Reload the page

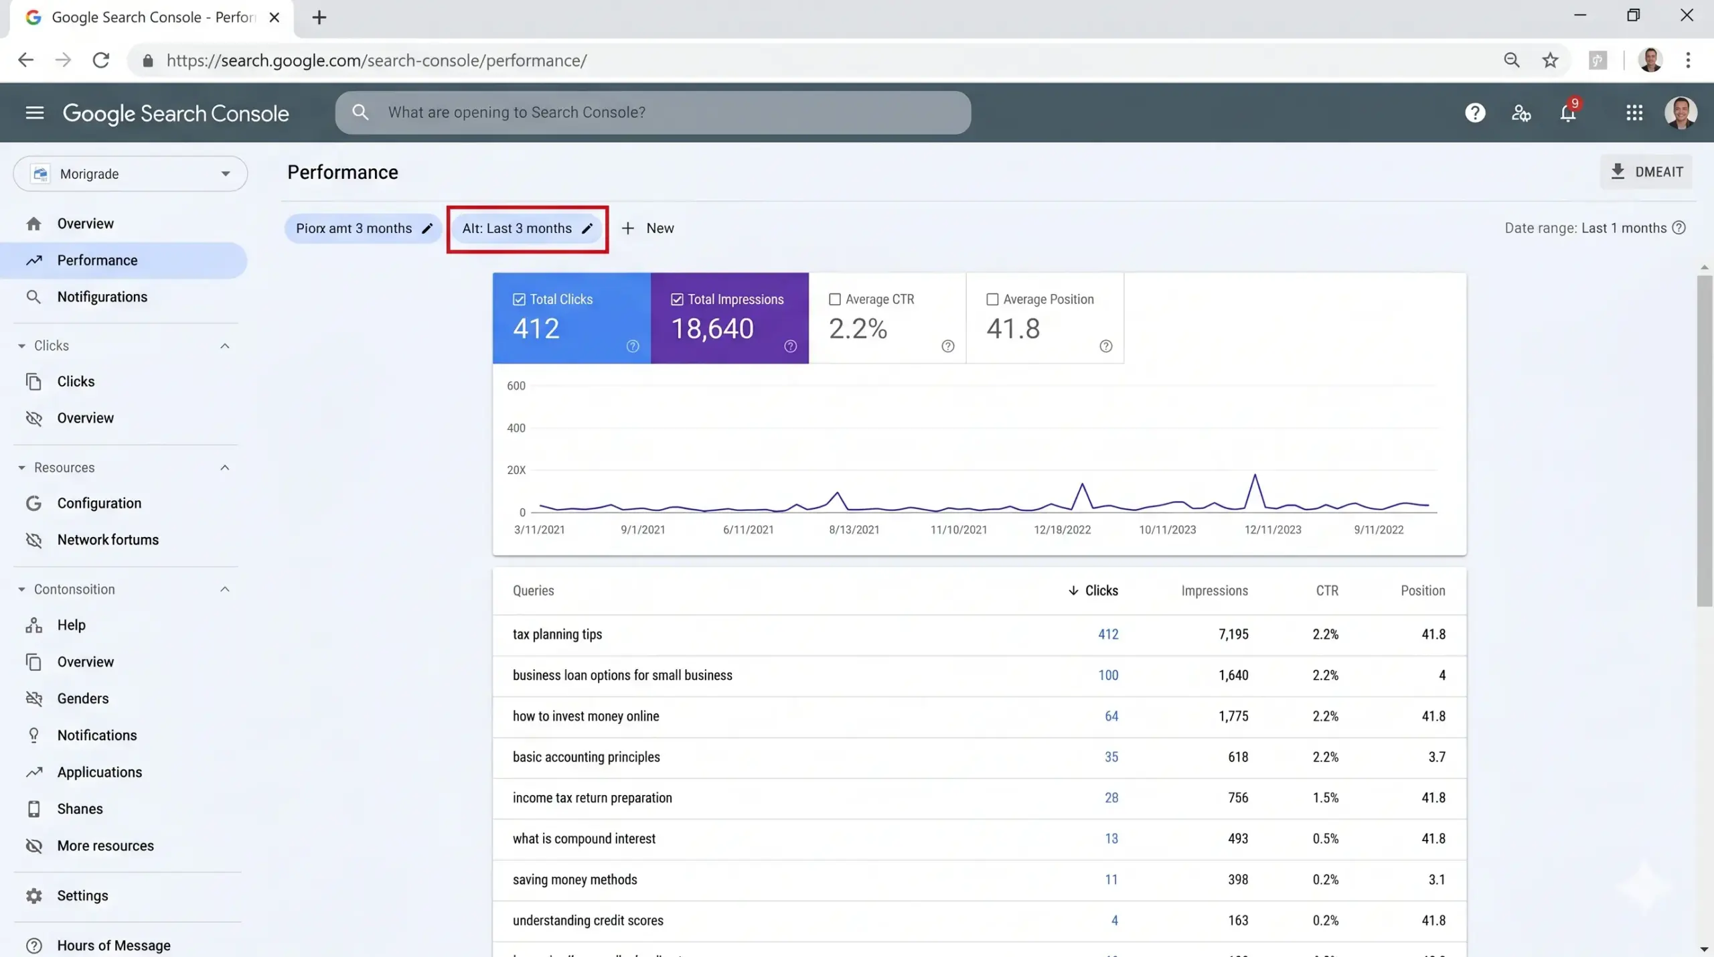tap(100, 60)
